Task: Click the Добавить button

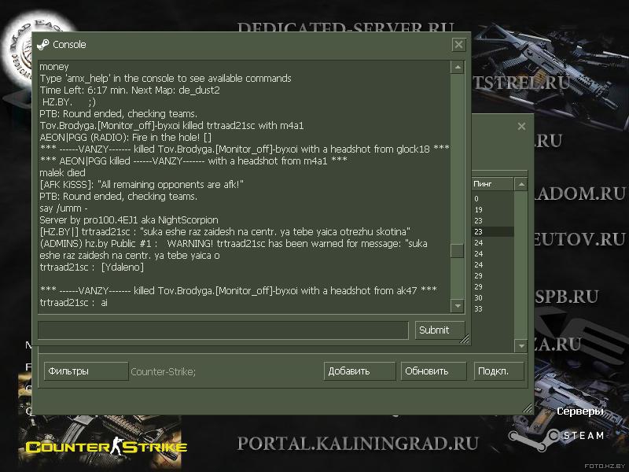Action: [359, 371]
